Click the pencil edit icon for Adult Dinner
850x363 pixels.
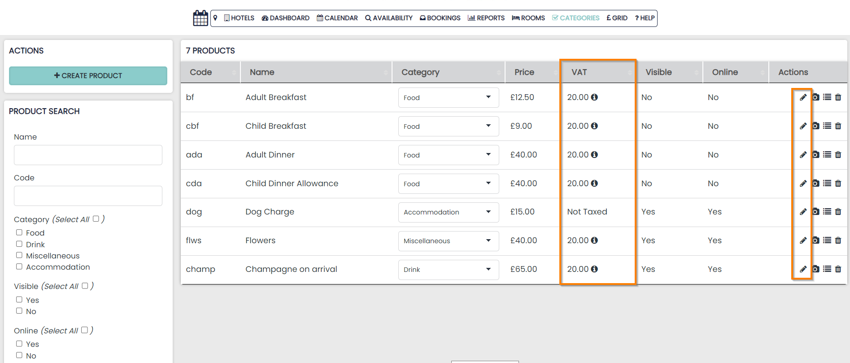(x=803, y=155)
